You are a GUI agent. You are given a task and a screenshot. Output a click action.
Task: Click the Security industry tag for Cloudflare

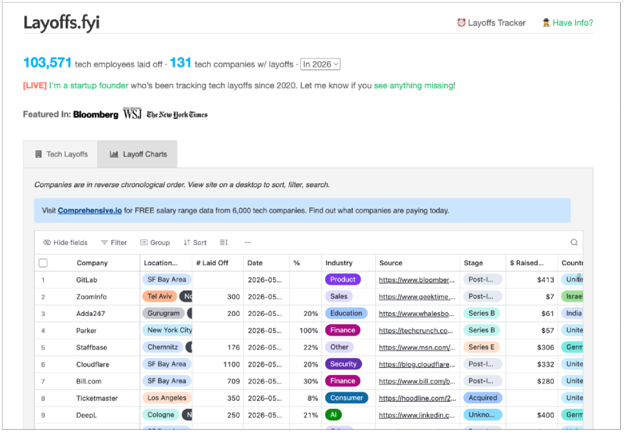[x=343, y=363]
